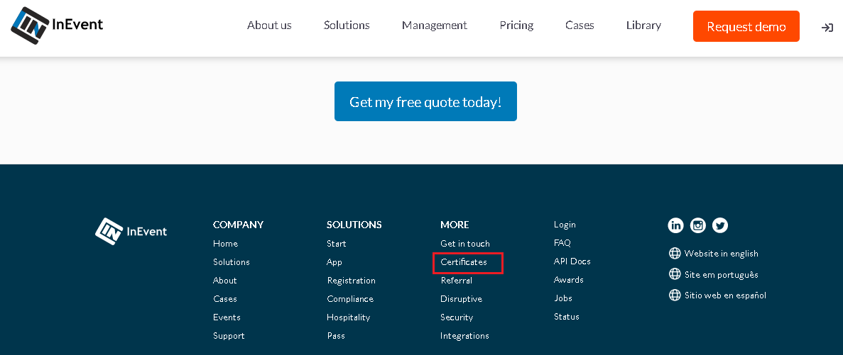The width and height of the screenshot is (843, 355).
Task: Click the login arrow icon in header
Action: [x=827, y=28]
